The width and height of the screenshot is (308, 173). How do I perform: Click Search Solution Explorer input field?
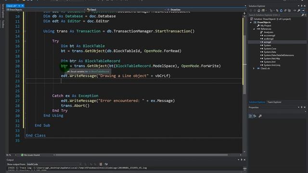click(275, 15)
